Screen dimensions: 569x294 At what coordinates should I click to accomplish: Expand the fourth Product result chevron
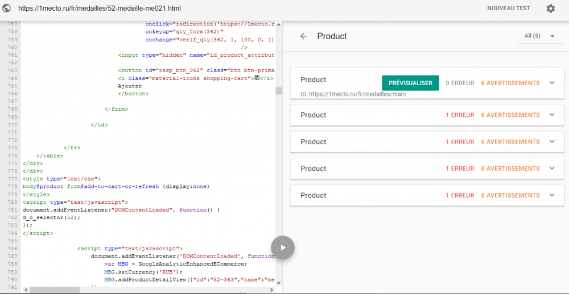point(551,169)
